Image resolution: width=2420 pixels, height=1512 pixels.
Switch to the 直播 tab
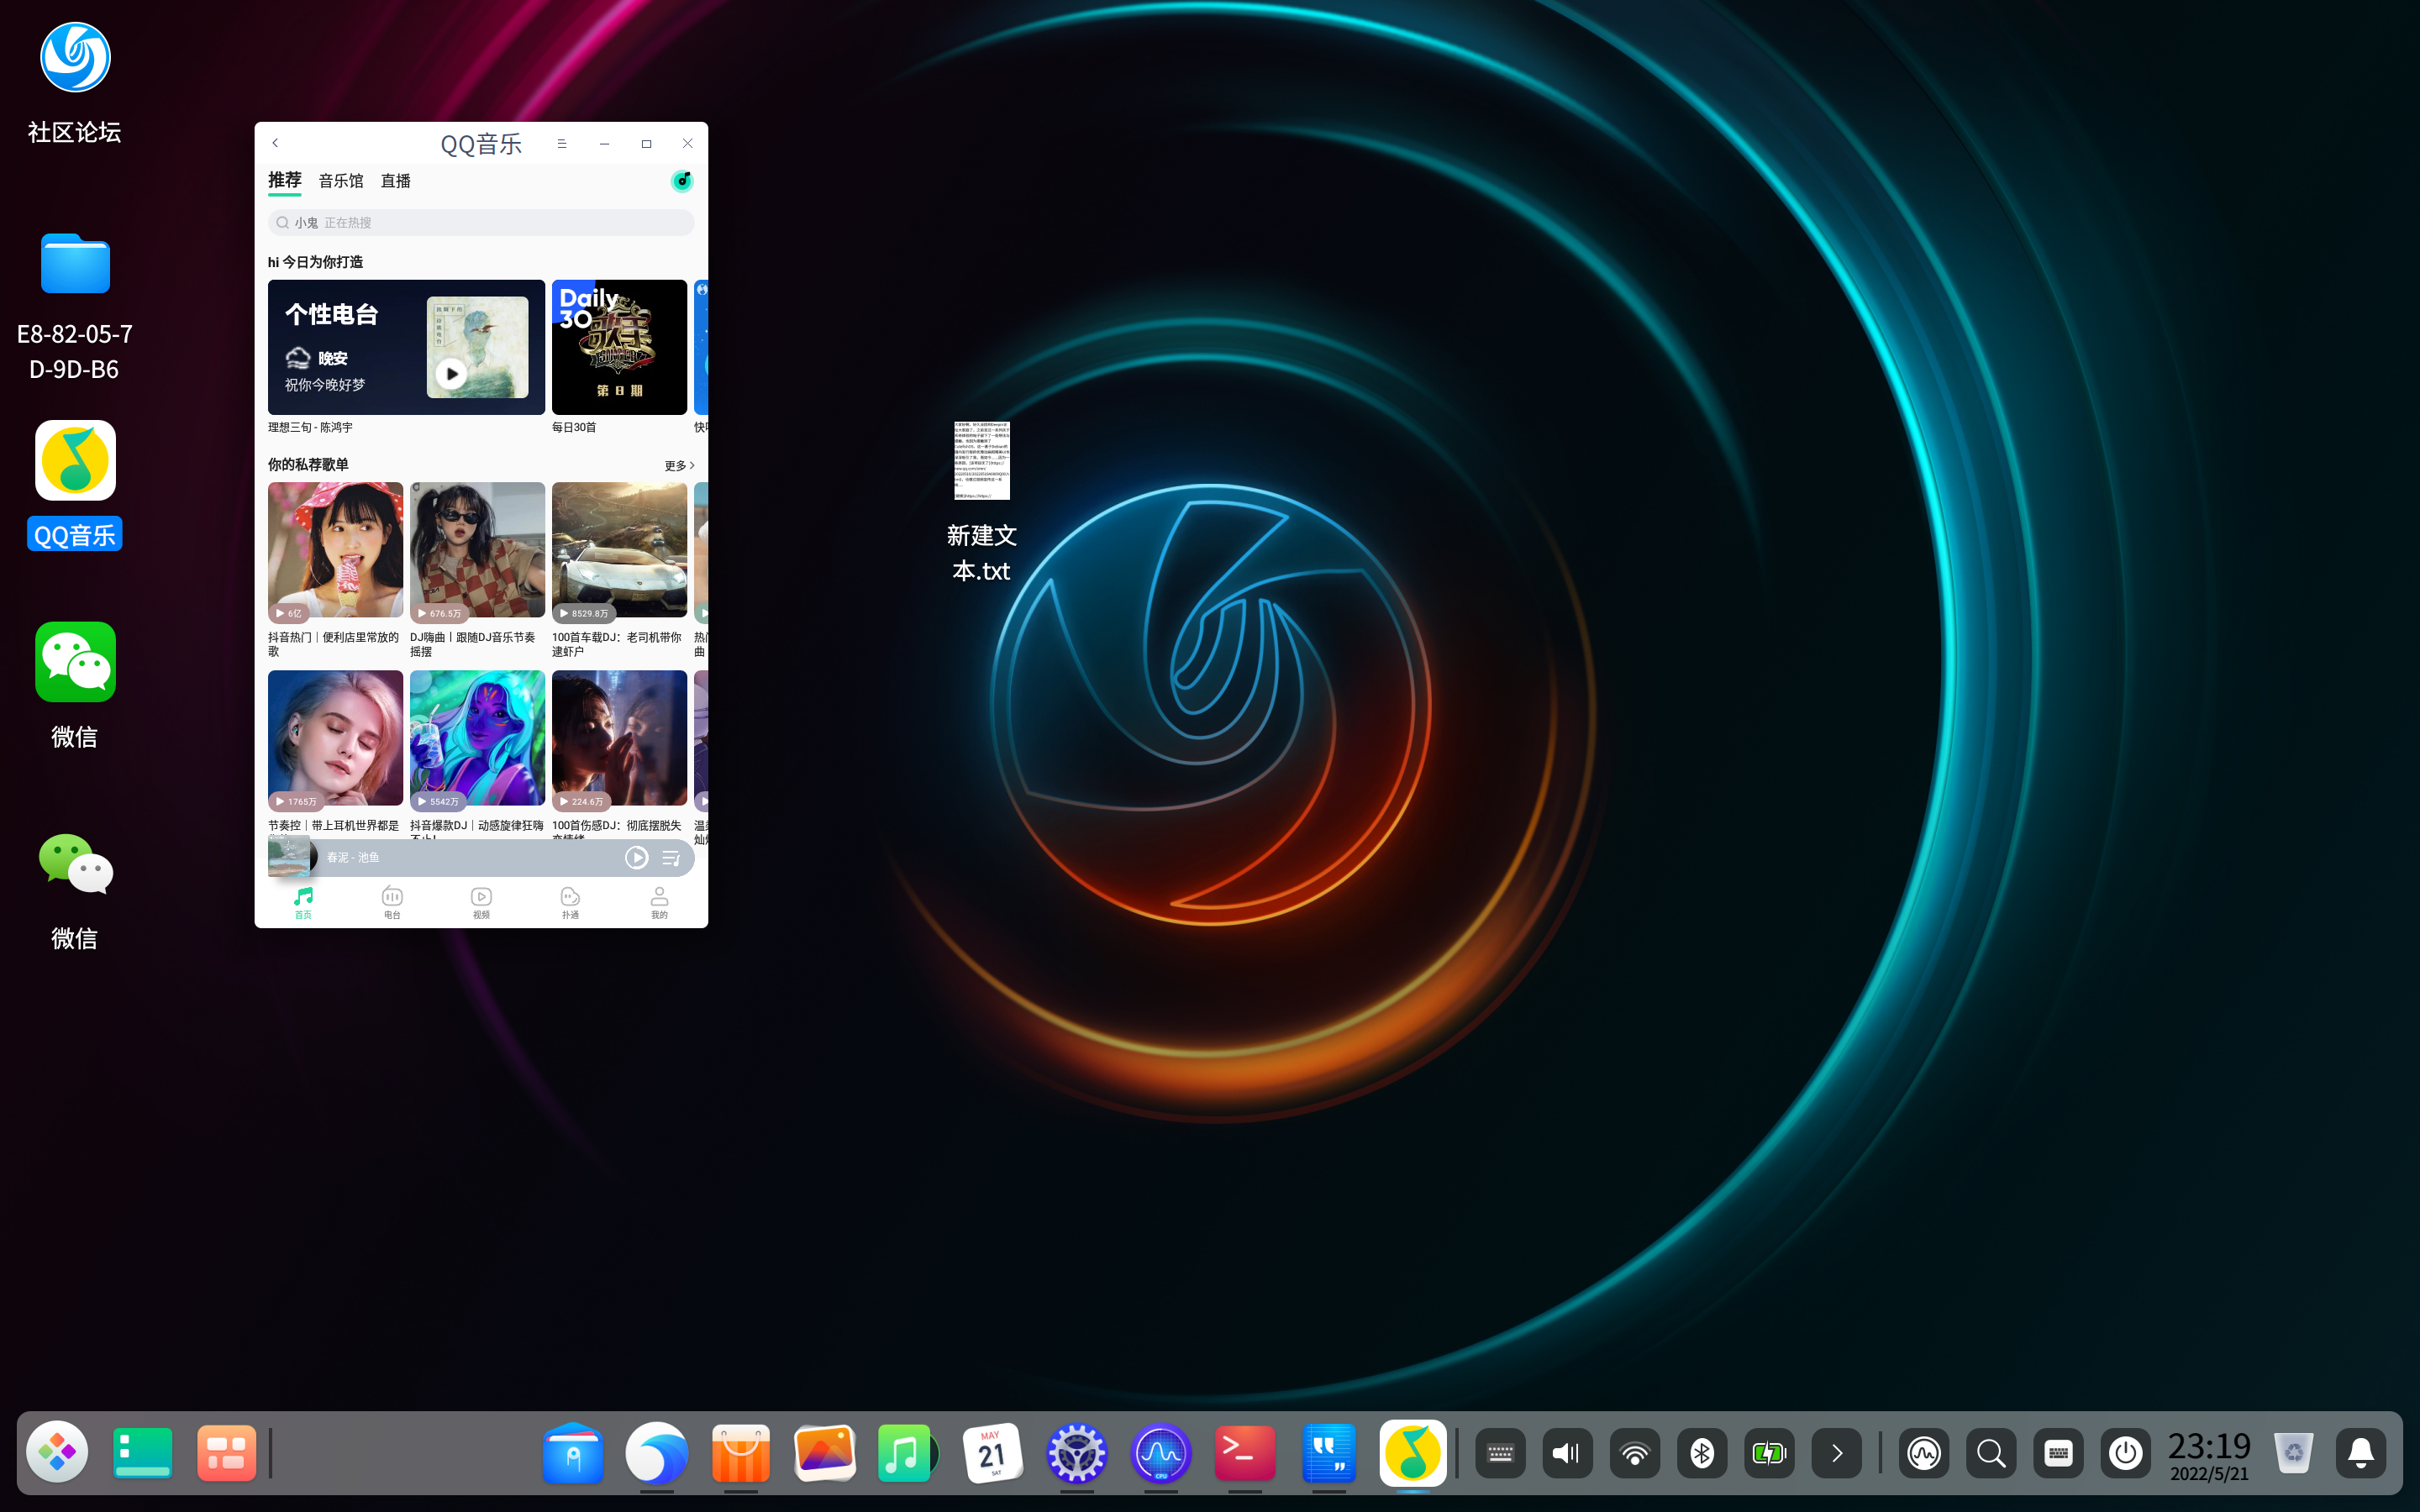pyautogui.click(x=396, y=181)
